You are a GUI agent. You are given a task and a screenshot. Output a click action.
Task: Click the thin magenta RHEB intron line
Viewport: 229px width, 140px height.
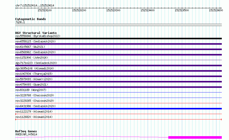coord(92,136)
